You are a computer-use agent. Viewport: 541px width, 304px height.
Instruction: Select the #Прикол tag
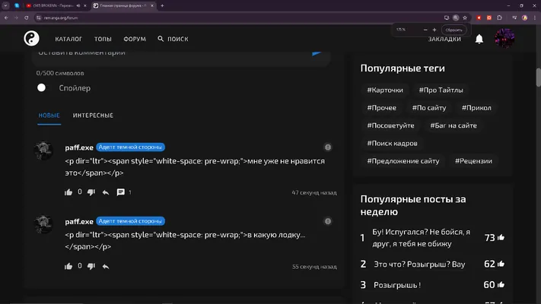tap(476, 107)
